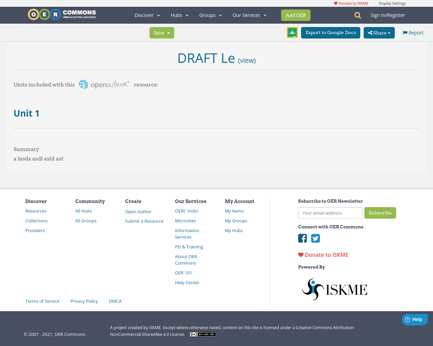The width and height of the screenshot is (433, 346).
Task: View the Creative Commons license badge
Action: pyautogui.click(x=203, y=334)
